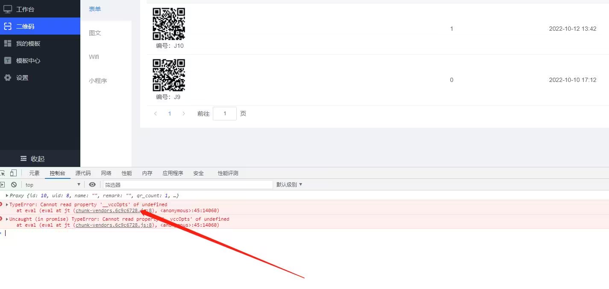Select page 1 in pagination
The height and width of the screenshot is (289, 609).
click(170, 114)
